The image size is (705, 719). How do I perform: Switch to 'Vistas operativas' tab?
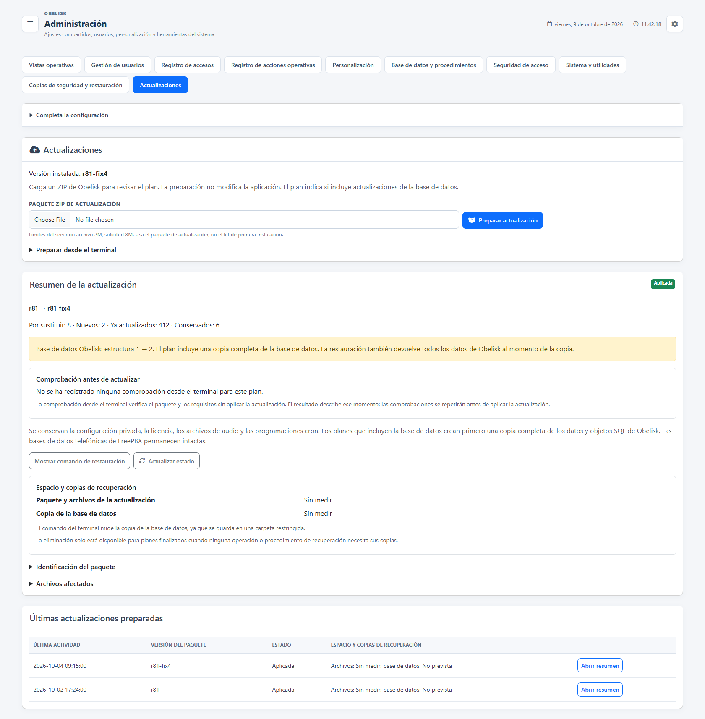(51, 65)
